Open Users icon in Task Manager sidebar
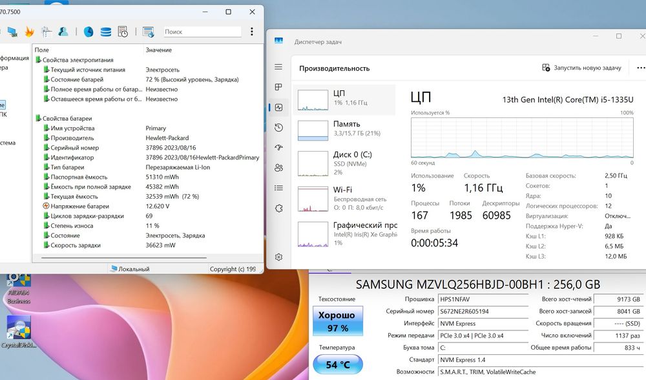Image resolution: width=646 pixels, height=380 pixels. [x=278, y=167]
